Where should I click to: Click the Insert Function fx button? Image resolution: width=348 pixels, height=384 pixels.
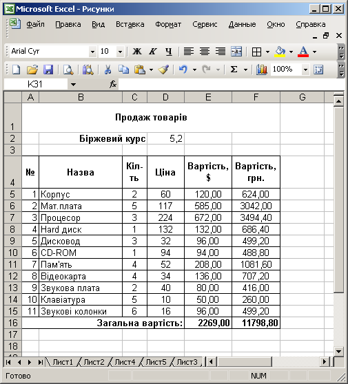click(x=113, y=84)
